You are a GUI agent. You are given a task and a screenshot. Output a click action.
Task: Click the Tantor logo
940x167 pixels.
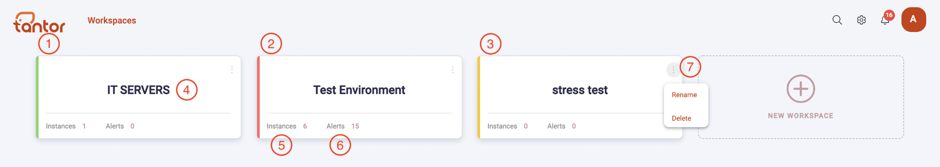(39, 22)
